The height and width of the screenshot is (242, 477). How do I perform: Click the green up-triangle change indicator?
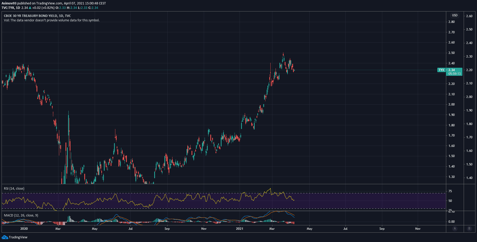pyautogui.click(x=30, y=8)
